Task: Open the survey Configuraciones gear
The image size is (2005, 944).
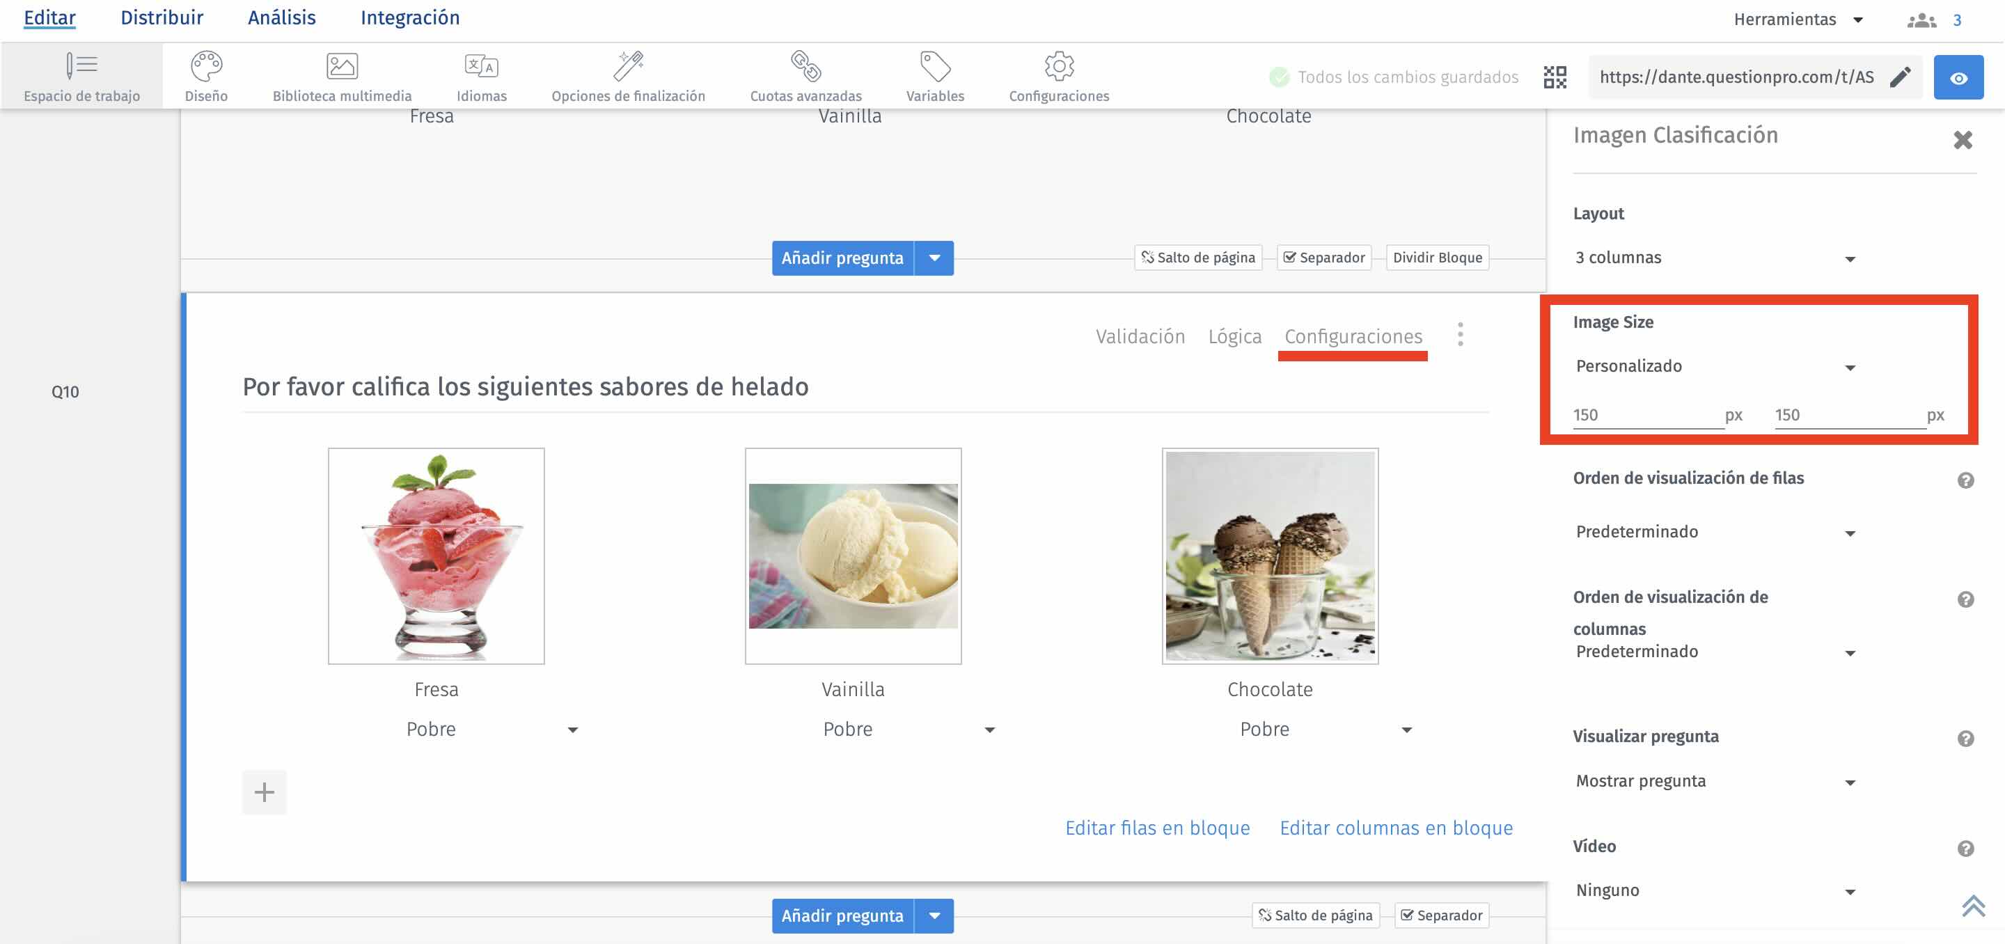Action: [x=1058, y=68]
